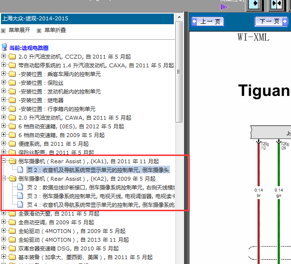This screenshot has width=291, height=264.
Task: Open the 当前:途观电路图 root link
Action: click(x=29, y=48)
